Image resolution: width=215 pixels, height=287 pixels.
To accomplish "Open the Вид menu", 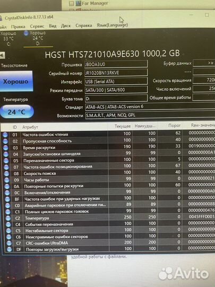I will 53,26.
